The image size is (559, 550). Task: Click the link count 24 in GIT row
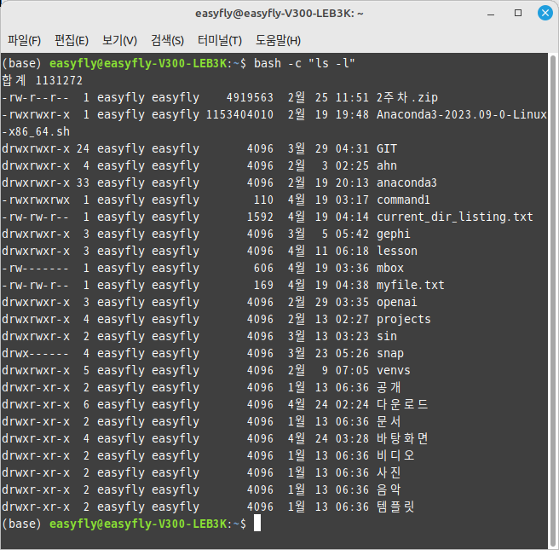[x=83, y=148]
